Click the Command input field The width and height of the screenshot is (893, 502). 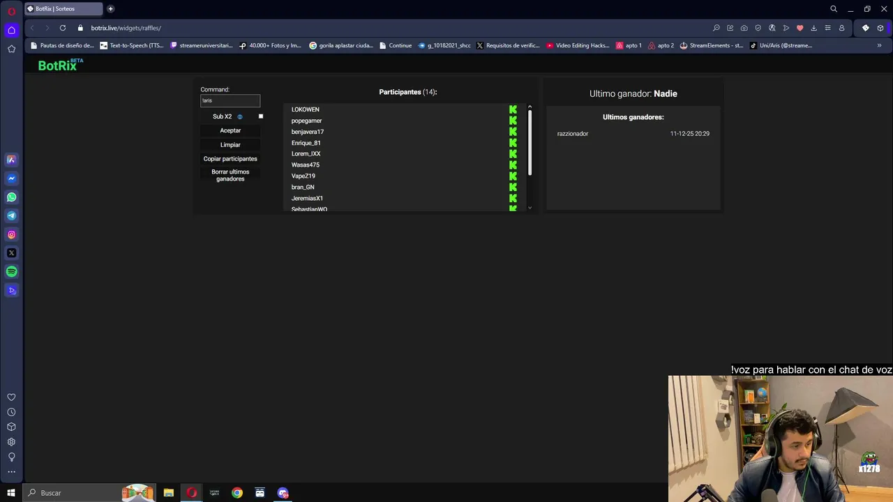point(230,100)
